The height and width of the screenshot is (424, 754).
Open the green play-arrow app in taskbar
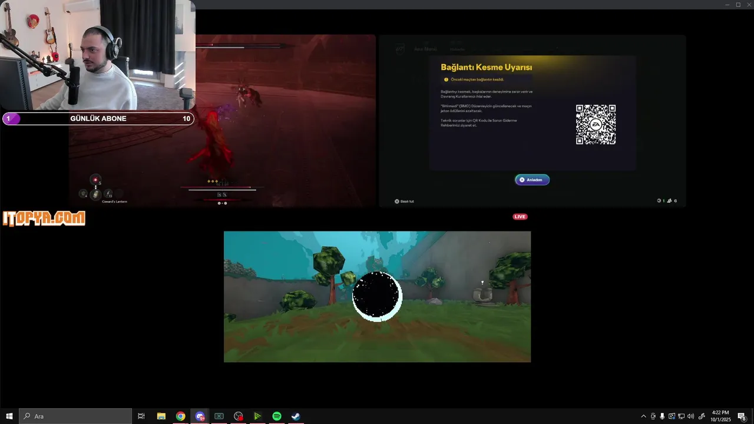(x=257, y=416)
